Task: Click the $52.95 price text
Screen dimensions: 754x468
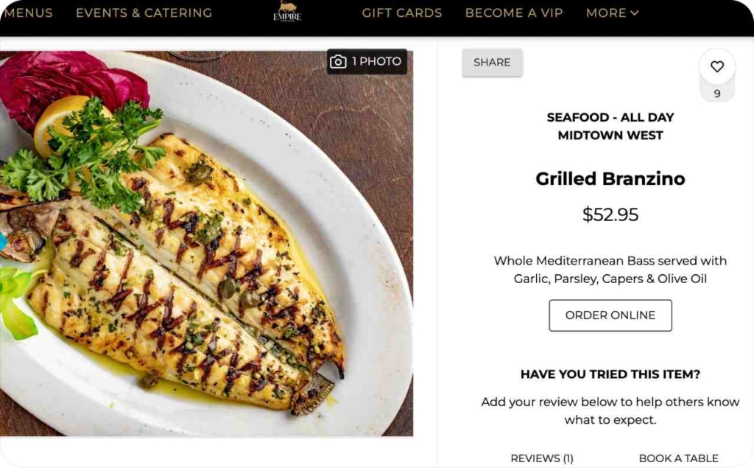Action: 610,215
